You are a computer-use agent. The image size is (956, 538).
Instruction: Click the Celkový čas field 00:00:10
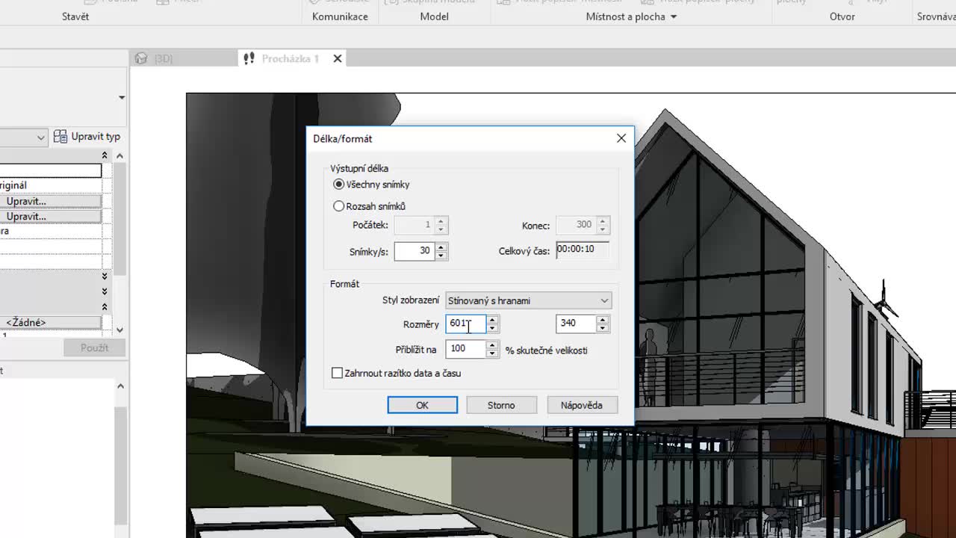coord(583,250)
